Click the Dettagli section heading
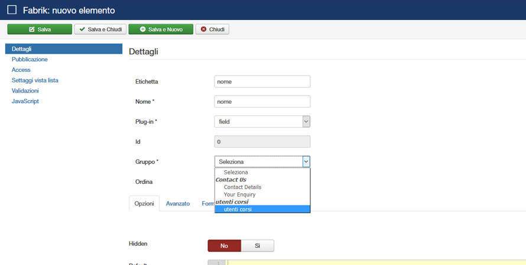This screenshot has width=526, height=265. click(143, 52)
